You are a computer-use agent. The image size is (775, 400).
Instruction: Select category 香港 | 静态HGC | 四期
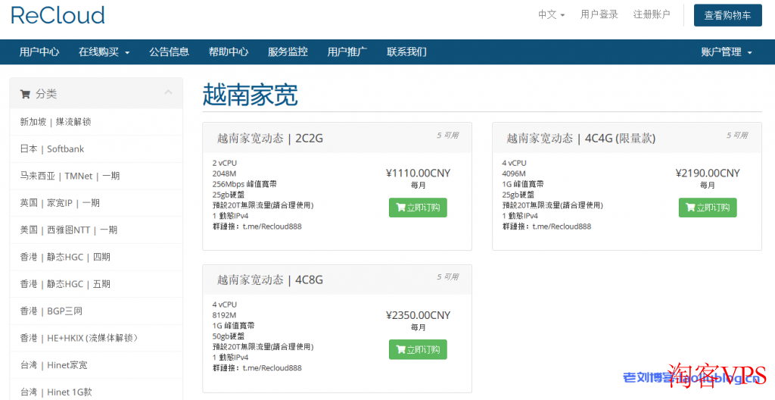(96, 257)
